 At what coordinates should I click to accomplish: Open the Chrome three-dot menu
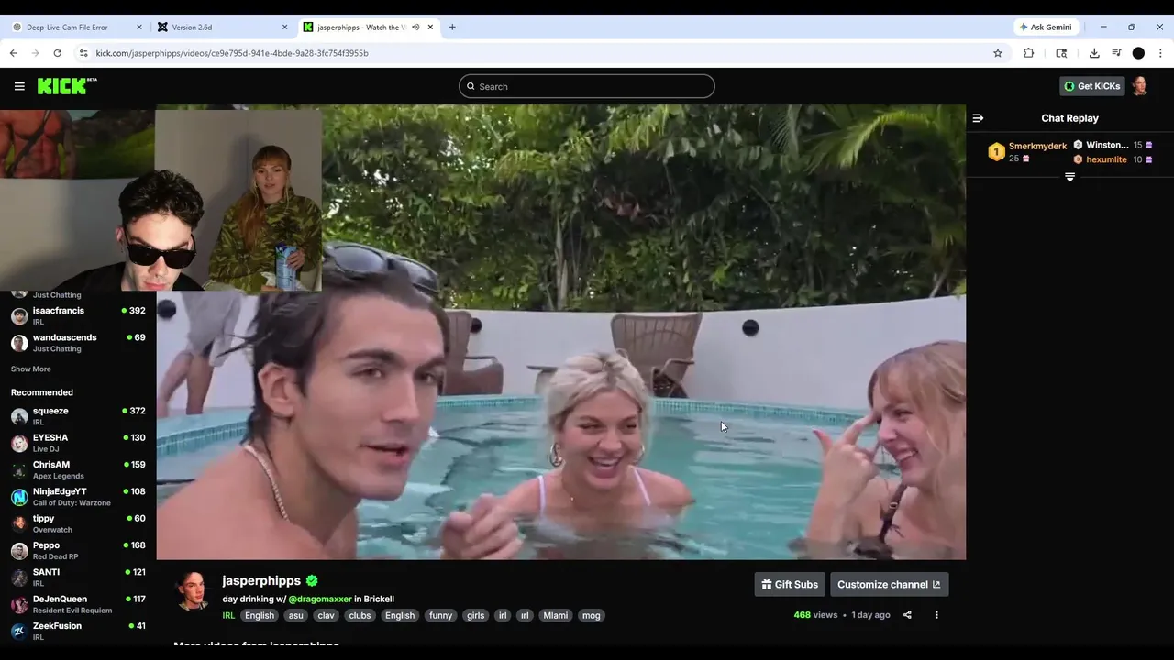[1160, 53]
